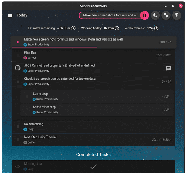Viewport: 187px width, 175px height.
Task: Open the 'Some step' subtask
Action: [x=97, y=97]
